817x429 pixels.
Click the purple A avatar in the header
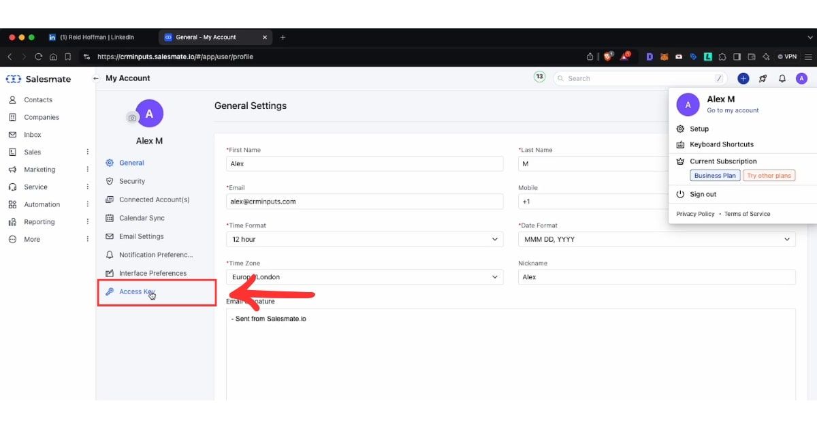click(x=801, y=78)
